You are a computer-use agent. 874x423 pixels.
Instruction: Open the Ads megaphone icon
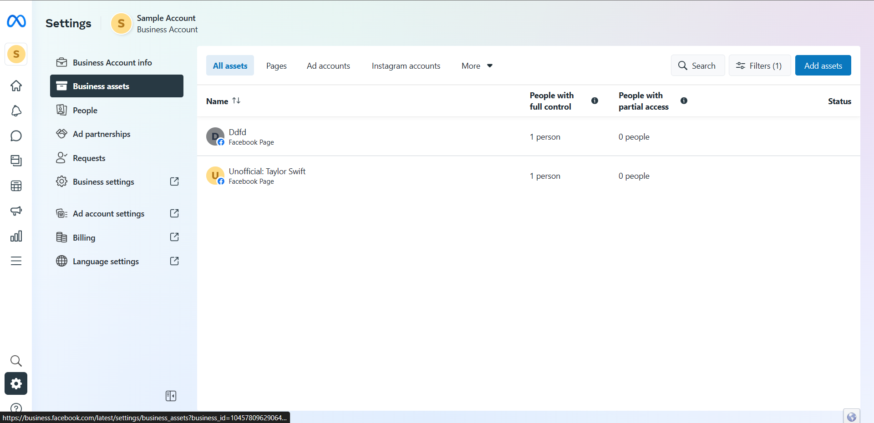[16, 211]
